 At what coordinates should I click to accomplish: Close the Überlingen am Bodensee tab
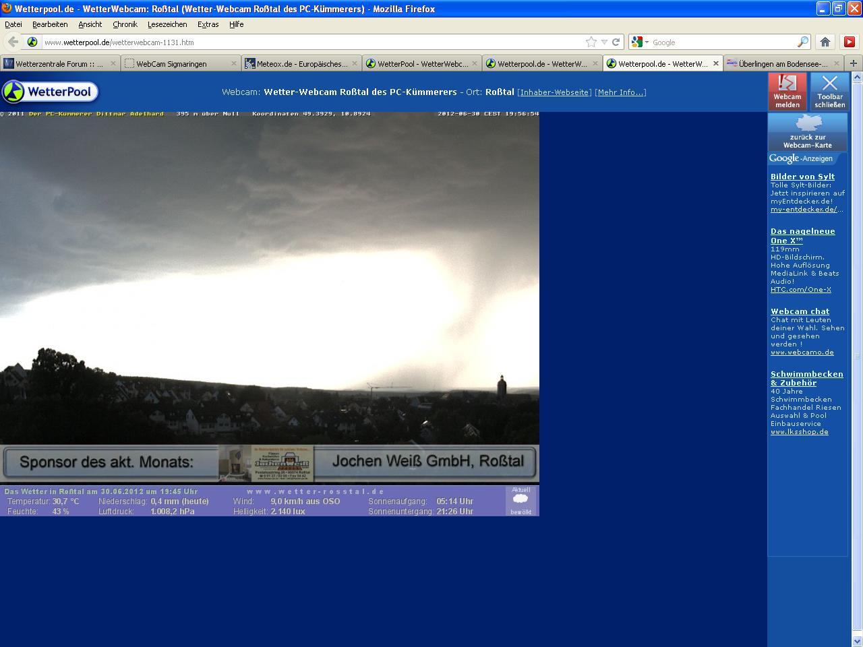tap(837, 63)
